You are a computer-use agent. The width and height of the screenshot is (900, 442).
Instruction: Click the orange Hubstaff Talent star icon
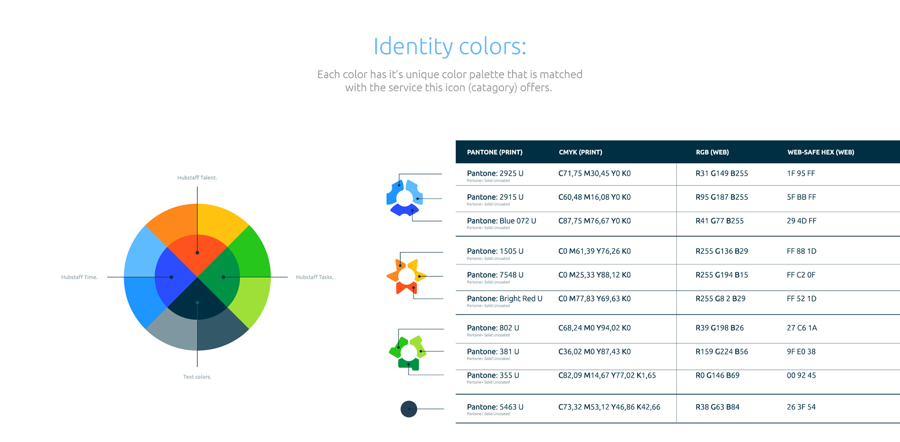coord(406,276)
